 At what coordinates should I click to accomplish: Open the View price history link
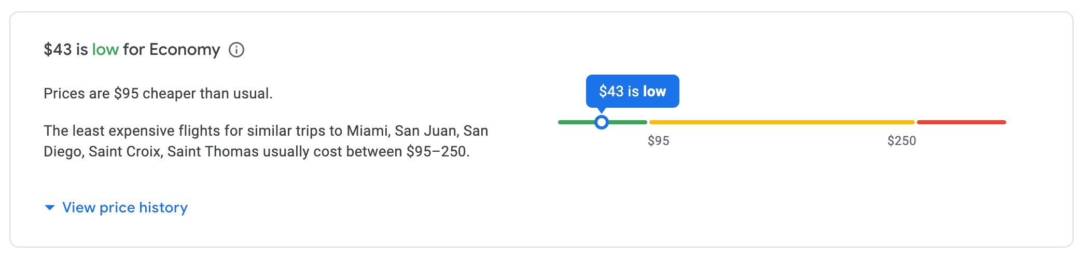[x=124, y=208]
